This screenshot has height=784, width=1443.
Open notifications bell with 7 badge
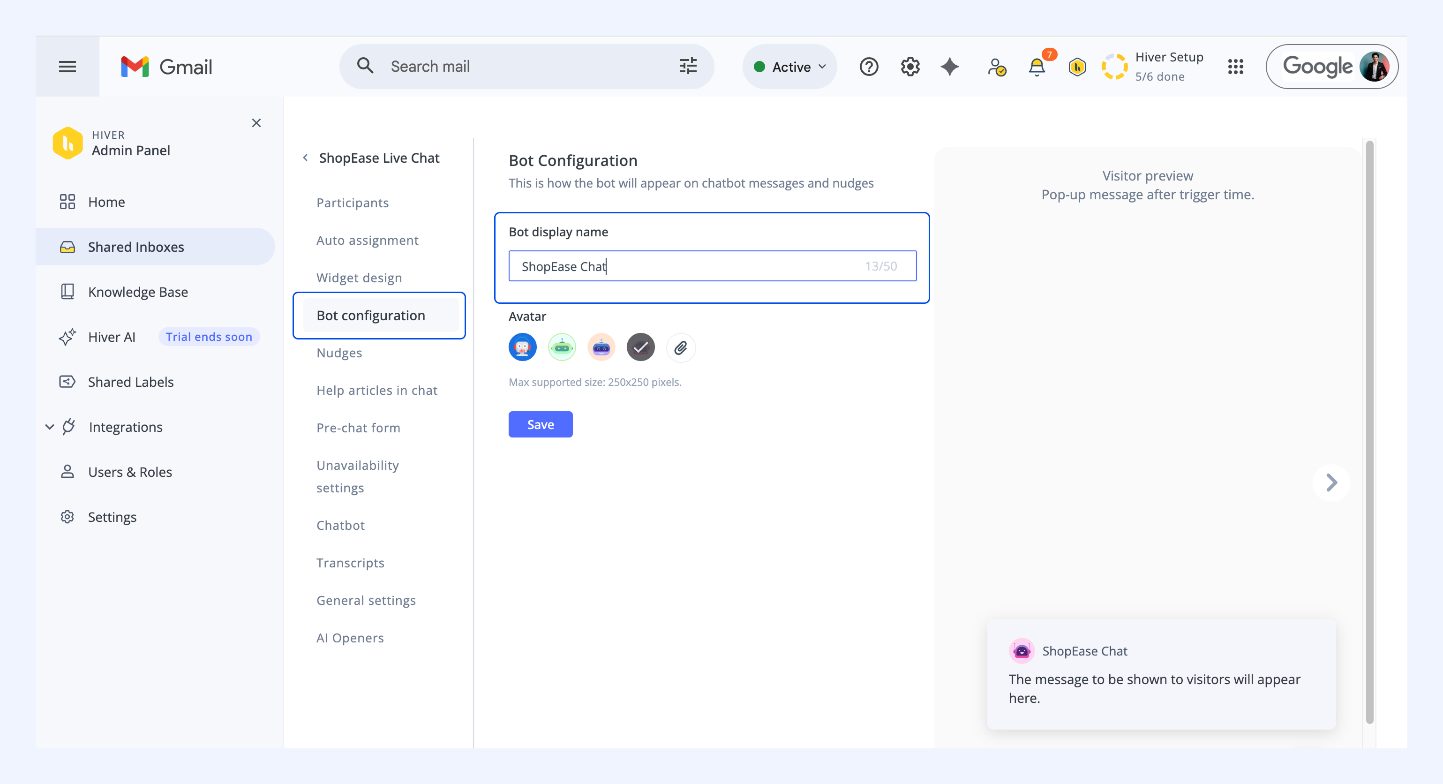coord(1037,67)
